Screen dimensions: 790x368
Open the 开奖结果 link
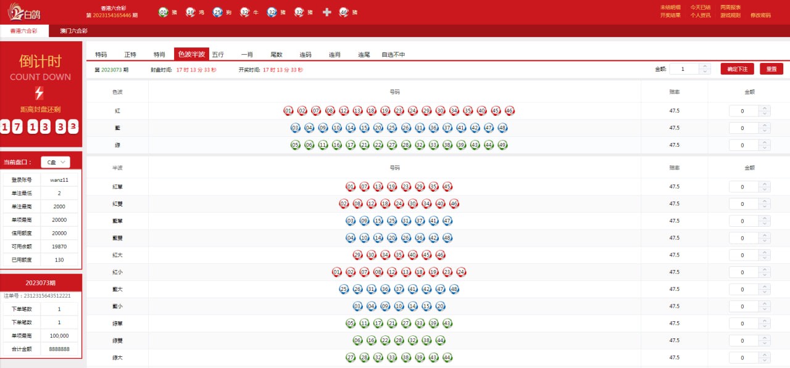coord(670,15)
